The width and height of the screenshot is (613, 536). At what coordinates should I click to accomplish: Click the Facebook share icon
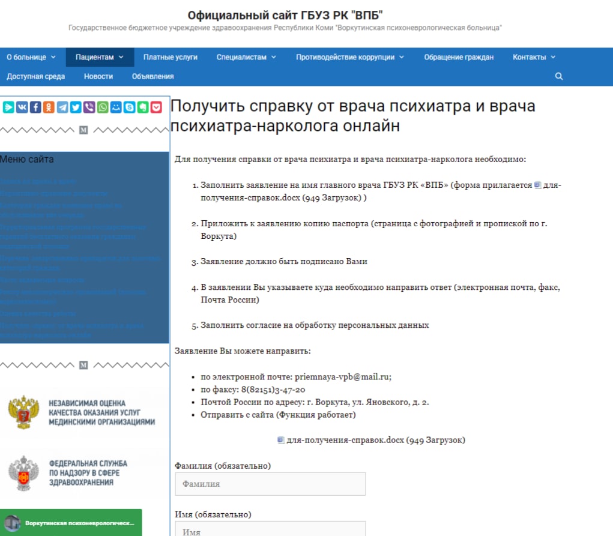[x=35, y=107]
